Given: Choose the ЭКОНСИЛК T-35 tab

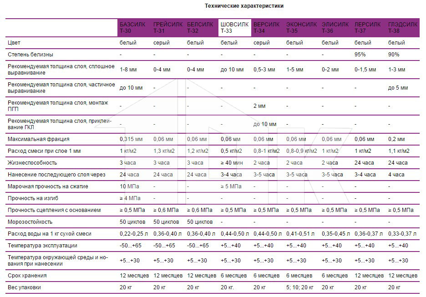Looking at the screenshot, I should [x=301, y=28].
